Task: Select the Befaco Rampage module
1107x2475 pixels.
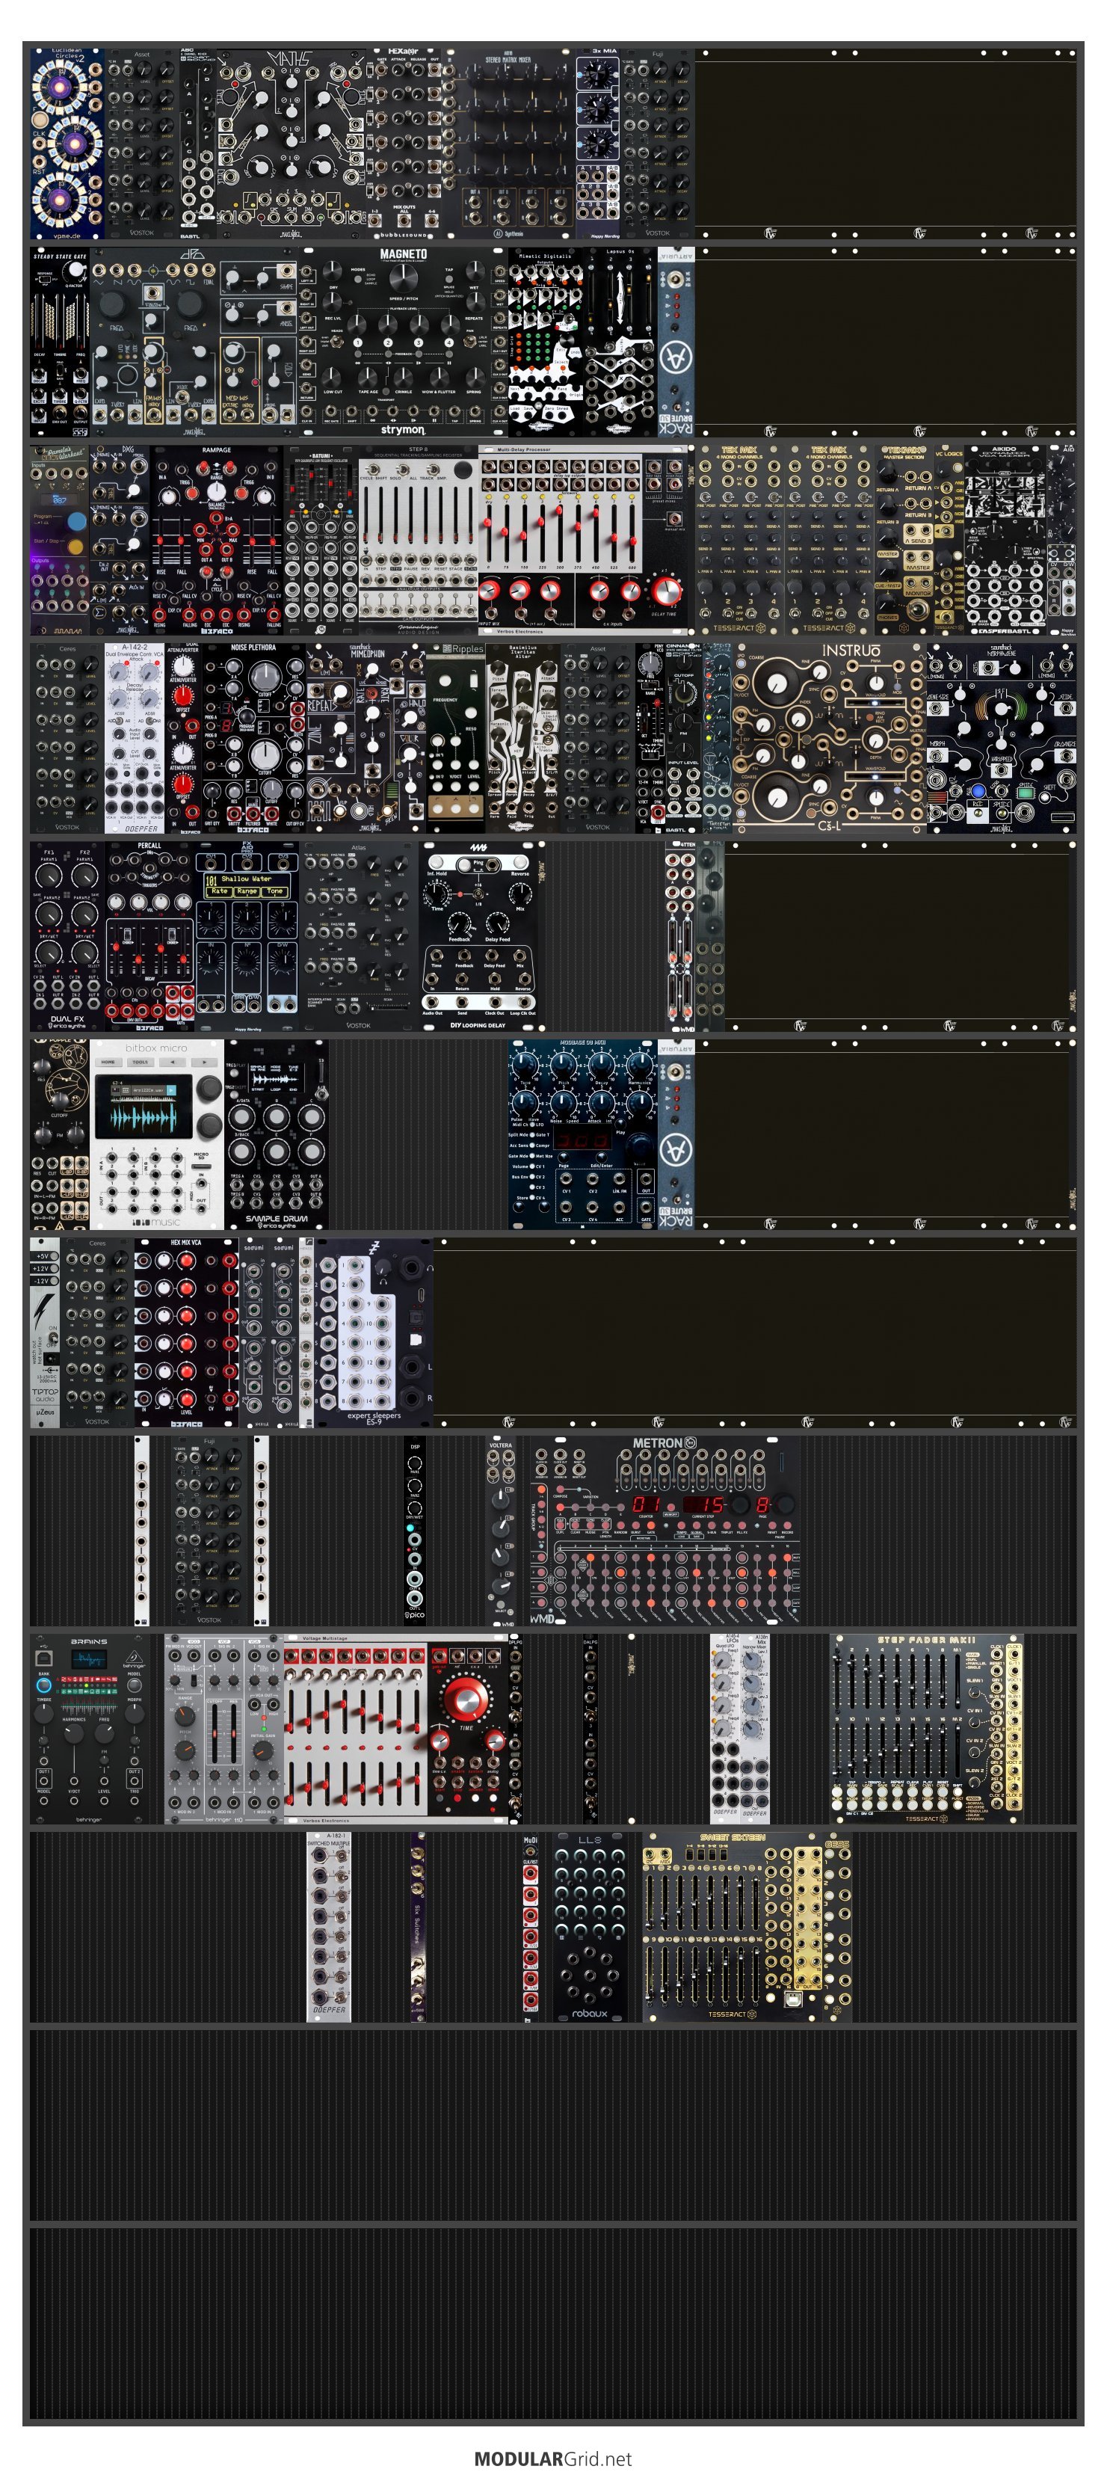Action: (216, 540)
